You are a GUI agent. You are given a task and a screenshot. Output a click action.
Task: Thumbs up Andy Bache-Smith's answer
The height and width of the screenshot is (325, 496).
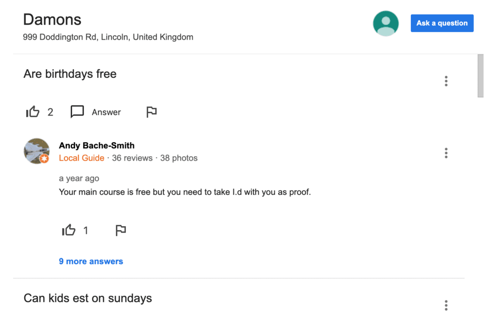pos(69,230)
